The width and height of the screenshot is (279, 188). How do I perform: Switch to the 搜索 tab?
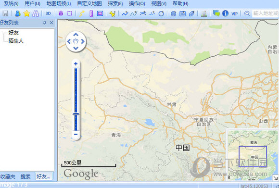[25, 176]
